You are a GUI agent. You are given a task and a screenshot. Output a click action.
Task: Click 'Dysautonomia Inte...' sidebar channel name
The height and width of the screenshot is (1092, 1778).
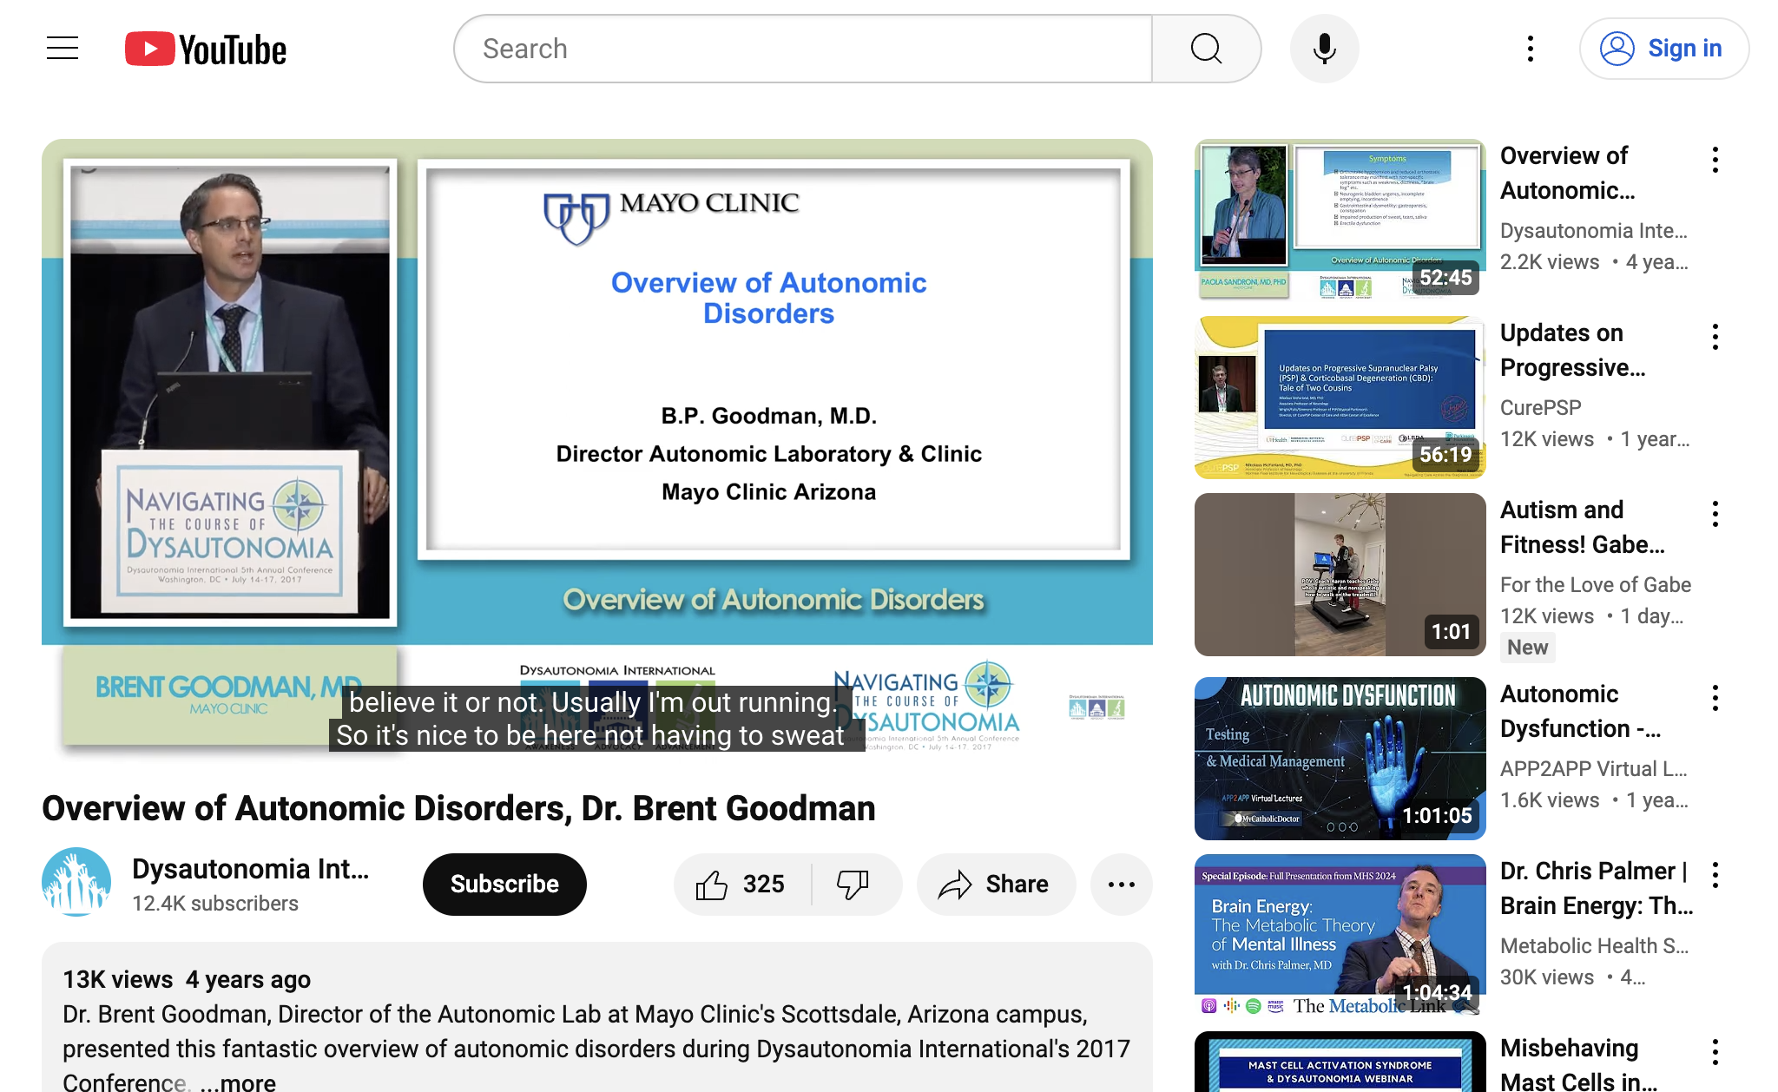pos(1593,231)
